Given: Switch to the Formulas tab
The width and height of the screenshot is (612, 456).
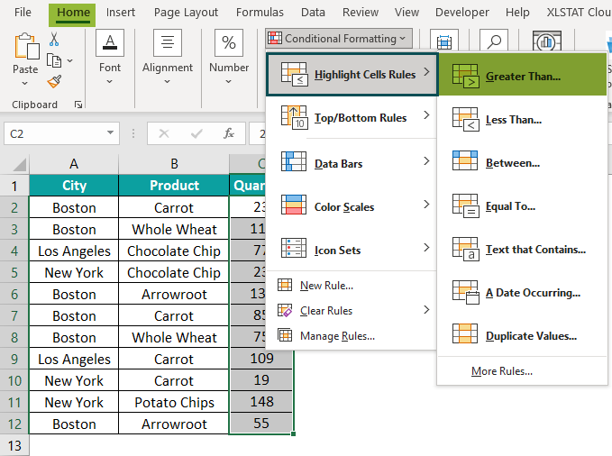Looking at the screenshot, I should point(260,12).
